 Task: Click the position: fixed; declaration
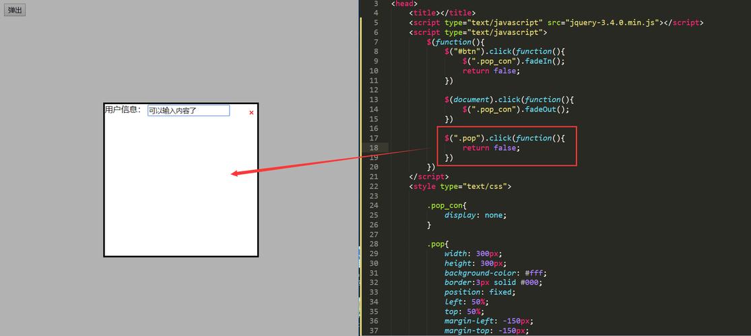pyautogui.click(x=480, y=292)
